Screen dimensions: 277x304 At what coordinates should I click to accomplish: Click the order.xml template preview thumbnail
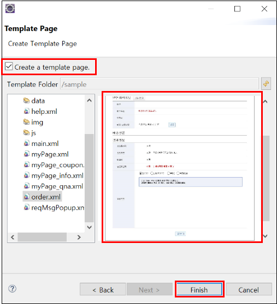[x=180, y=168]
